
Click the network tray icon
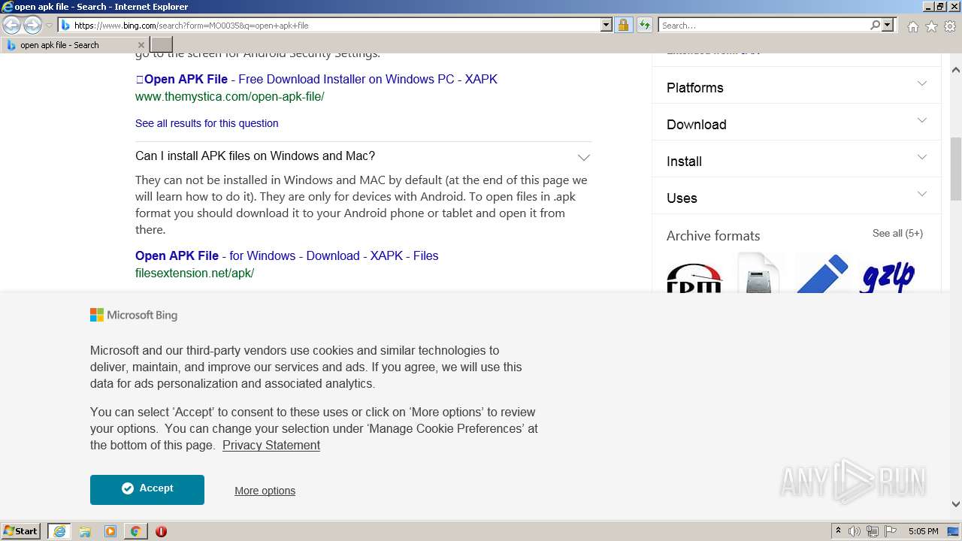[873, 531]
